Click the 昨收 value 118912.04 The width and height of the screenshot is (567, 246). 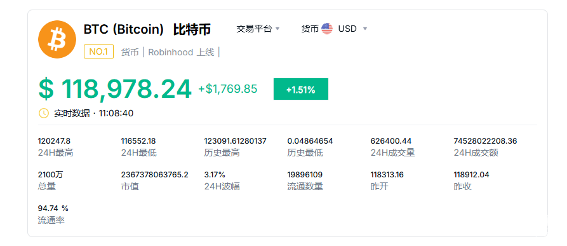pyautogui.click(x=472, y=175)
